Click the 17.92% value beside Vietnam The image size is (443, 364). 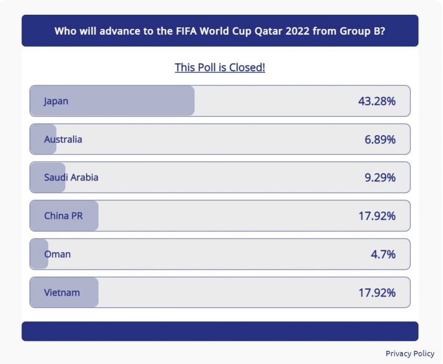tap(377, 293)
